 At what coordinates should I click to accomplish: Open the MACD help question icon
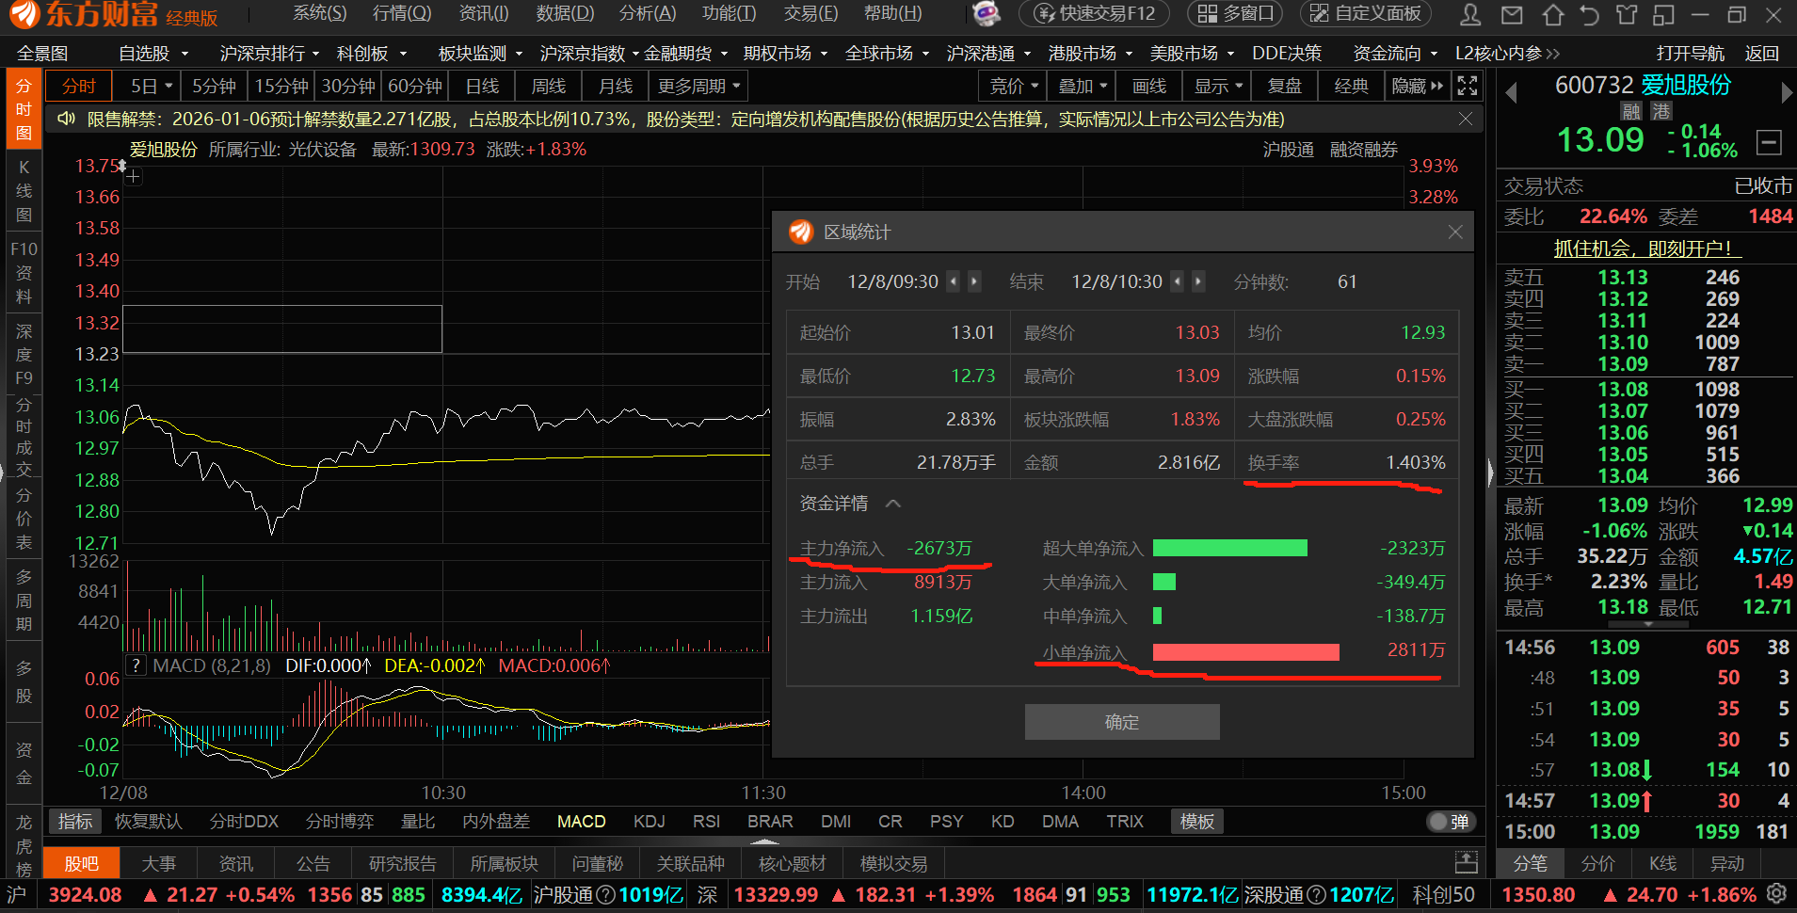click(x=136, y=665)
